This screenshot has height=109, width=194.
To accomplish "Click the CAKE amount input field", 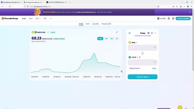I will [x=142, y=62].
